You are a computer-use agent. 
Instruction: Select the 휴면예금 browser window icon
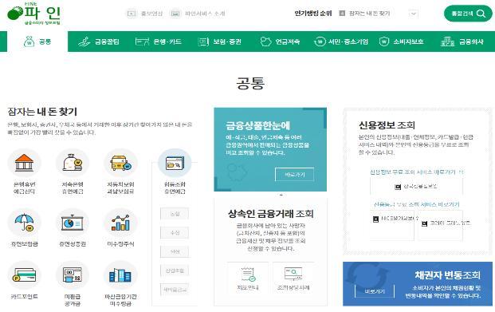(175, 163)
